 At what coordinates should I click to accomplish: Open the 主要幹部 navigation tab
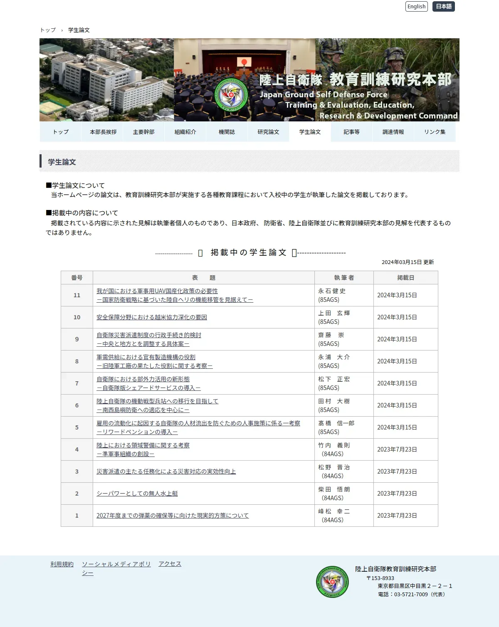click(143, 132)
